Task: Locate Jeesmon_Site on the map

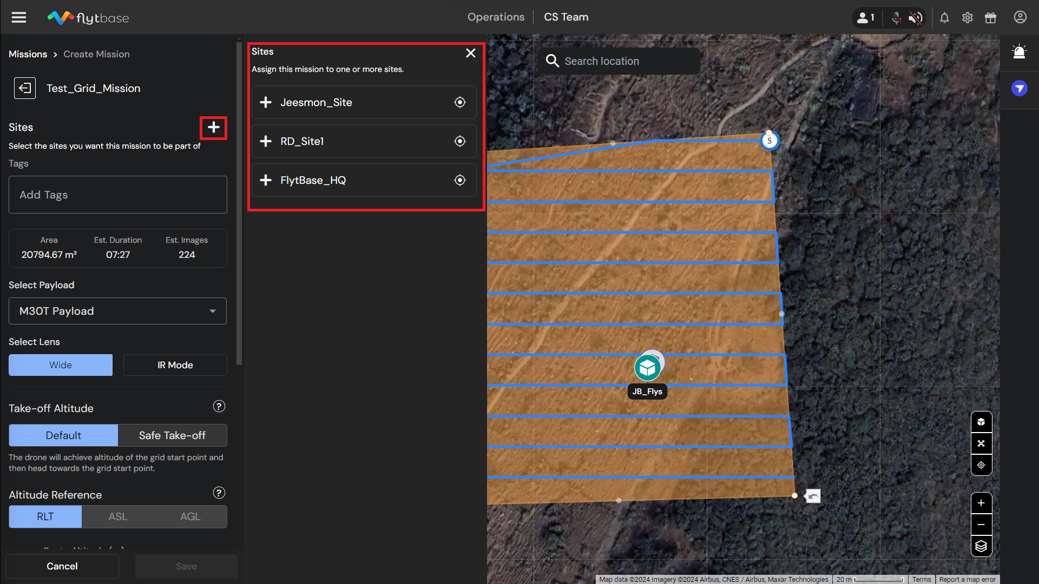Action: click(459, 102)
